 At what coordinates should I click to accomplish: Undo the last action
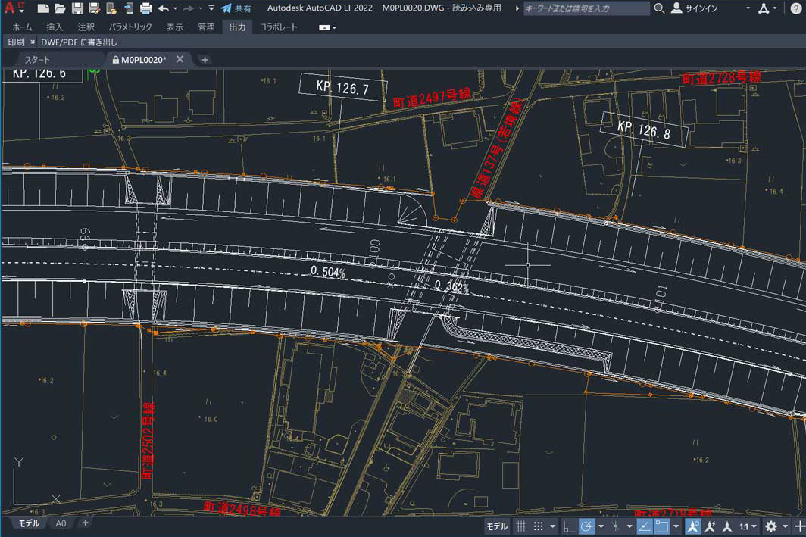164,7
